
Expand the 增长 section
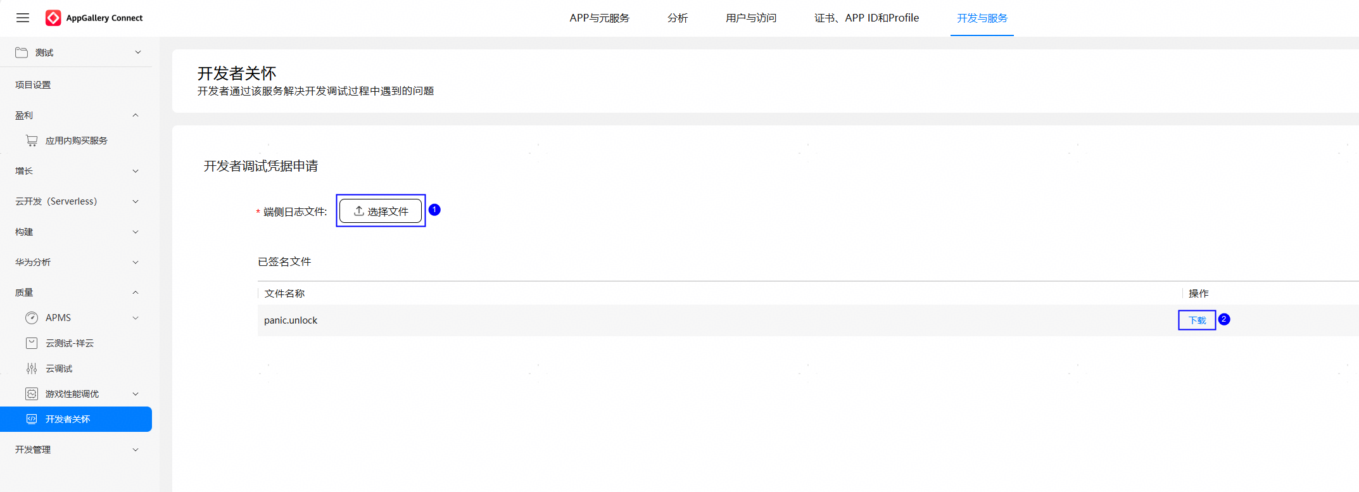(x=136, y=171)
